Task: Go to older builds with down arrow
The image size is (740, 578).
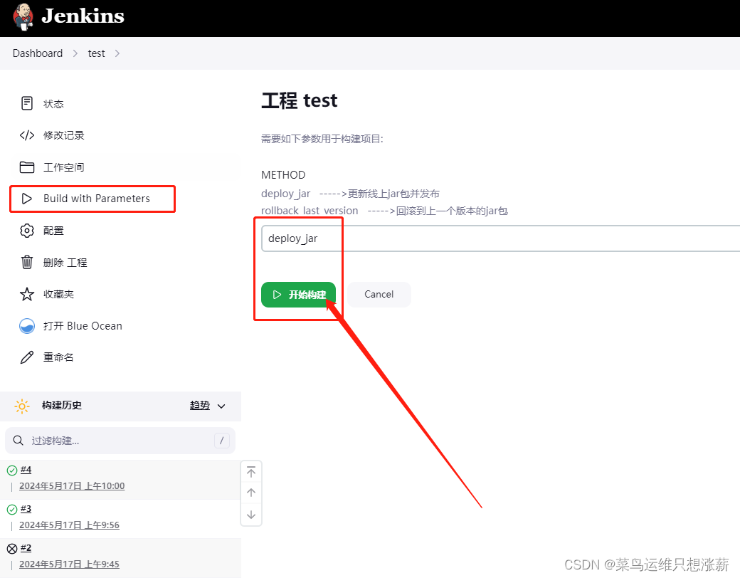Action: coord(251,514)
